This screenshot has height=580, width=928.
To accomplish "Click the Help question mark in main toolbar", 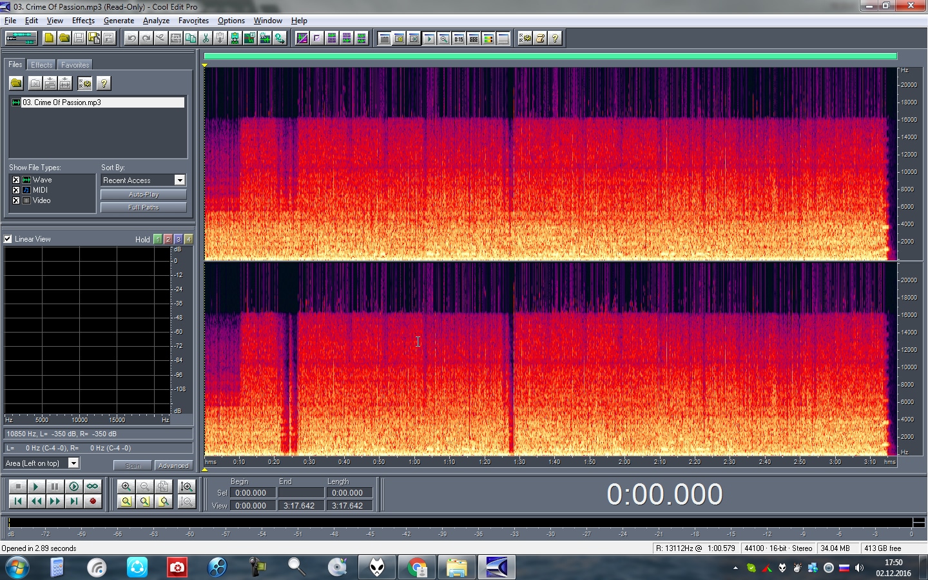I will click(555, 38).
